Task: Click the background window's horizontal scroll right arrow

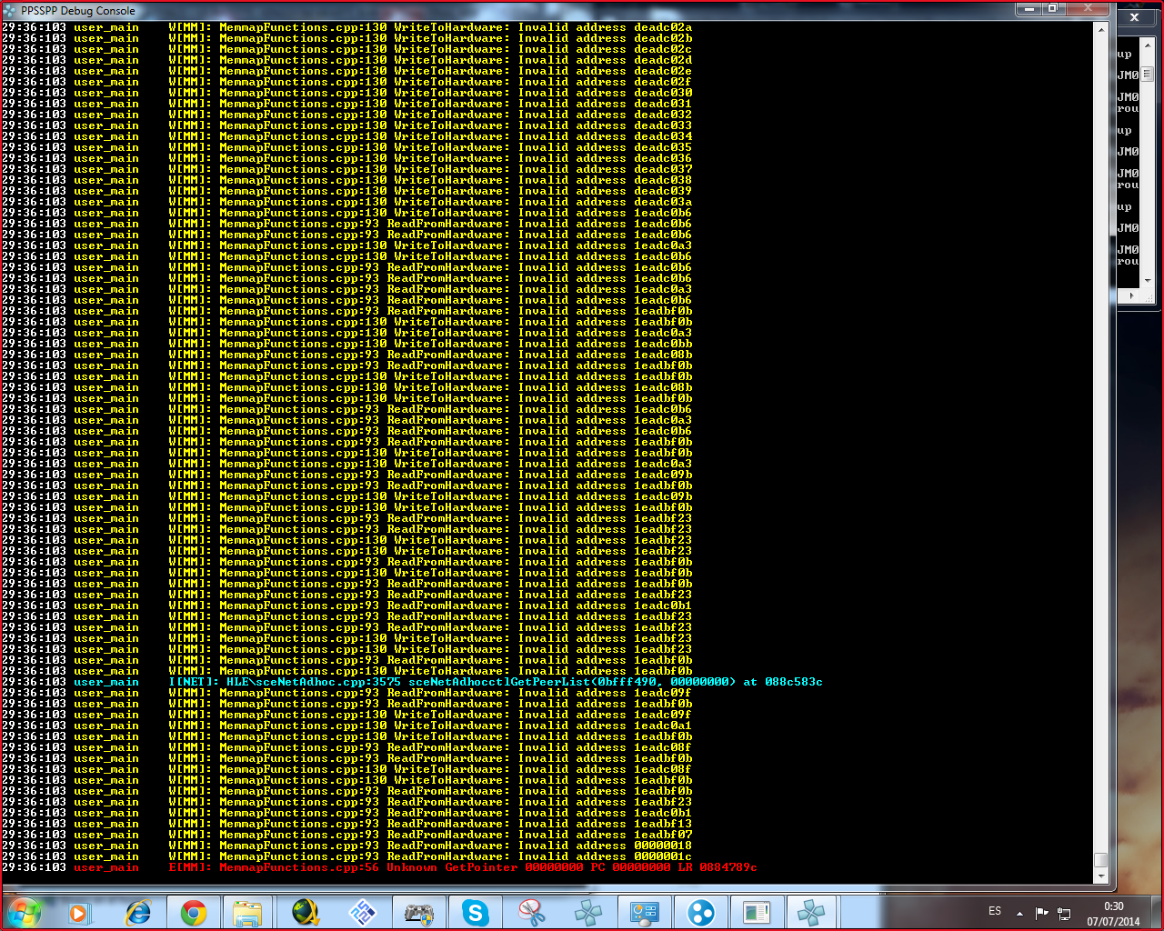Action: point(1131,295)
